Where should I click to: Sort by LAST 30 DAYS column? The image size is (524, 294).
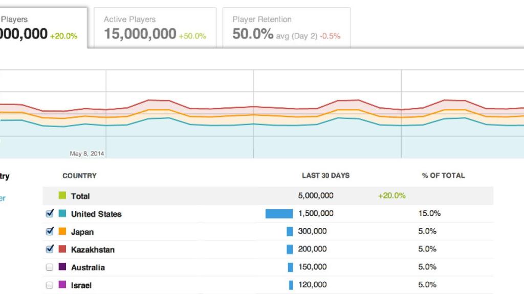pyautogui.click(x=325, y=176)
